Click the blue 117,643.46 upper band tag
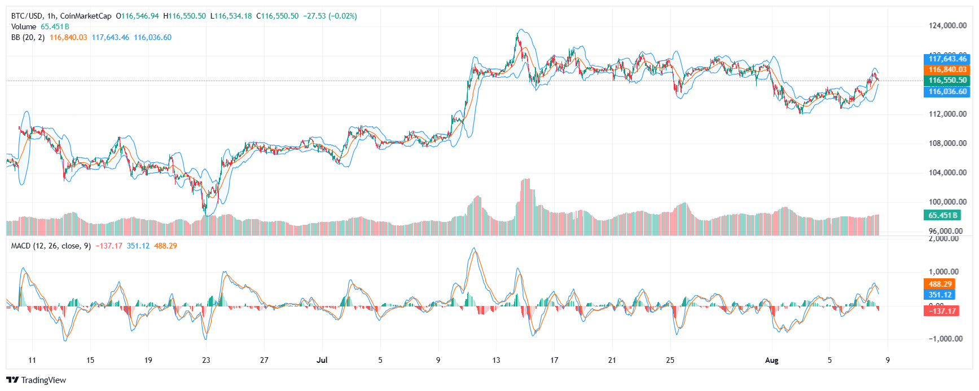Screen dimensions: 979x391 (947, 59)
